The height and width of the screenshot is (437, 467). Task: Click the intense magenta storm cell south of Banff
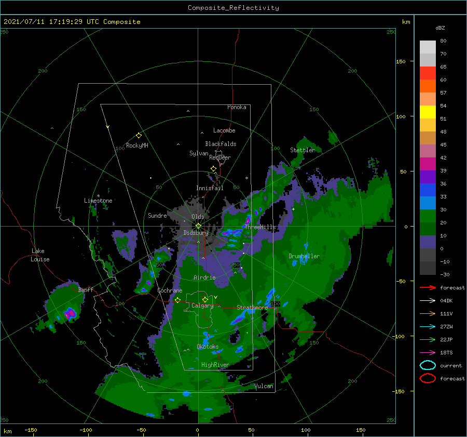click(x=71, y=314)
